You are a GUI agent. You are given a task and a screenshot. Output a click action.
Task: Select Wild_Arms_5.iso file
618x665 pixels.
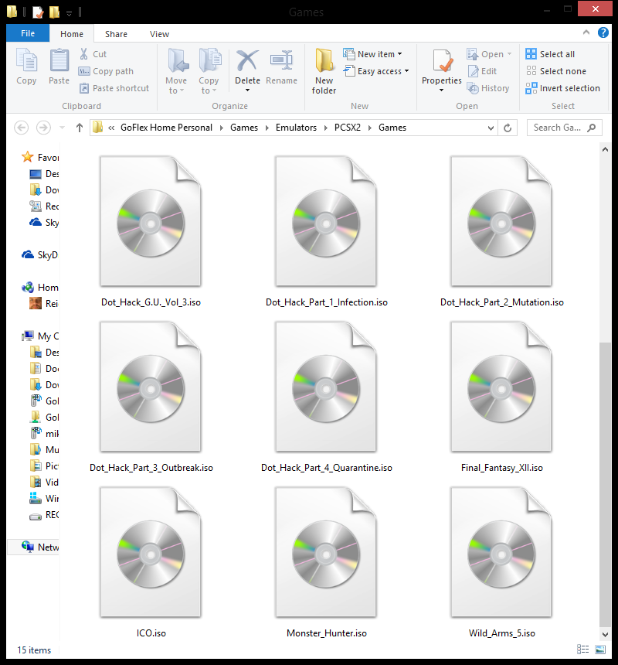502,562
